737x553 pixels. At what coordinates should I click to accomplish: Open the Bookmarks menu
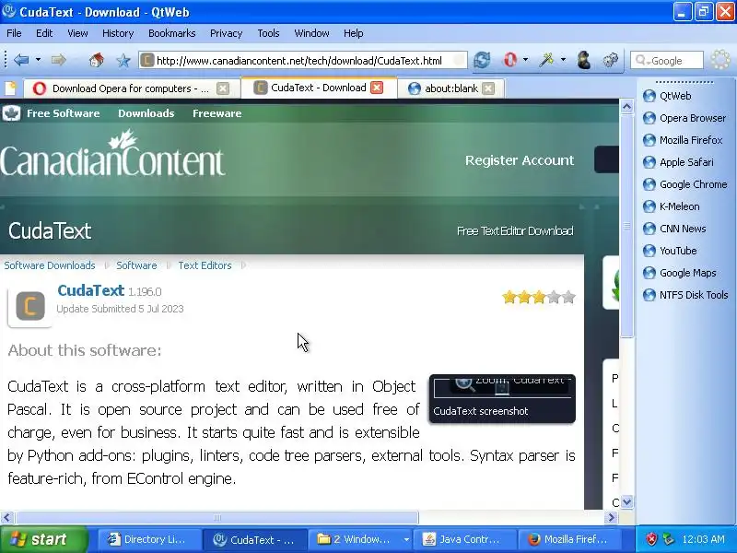pyautogui.click(x=171, y=33)
